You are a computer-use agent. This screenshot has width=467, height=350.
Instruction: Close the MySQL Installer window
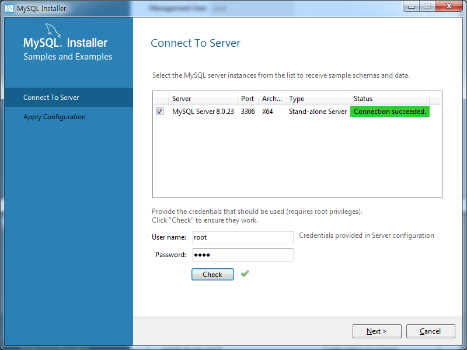tap(449, 6)
